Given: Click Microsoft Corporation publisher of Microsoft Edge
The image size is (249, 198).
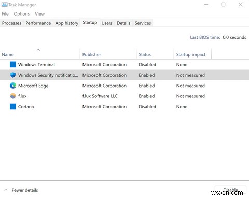Looking at the screenshot, I should 104,86.
